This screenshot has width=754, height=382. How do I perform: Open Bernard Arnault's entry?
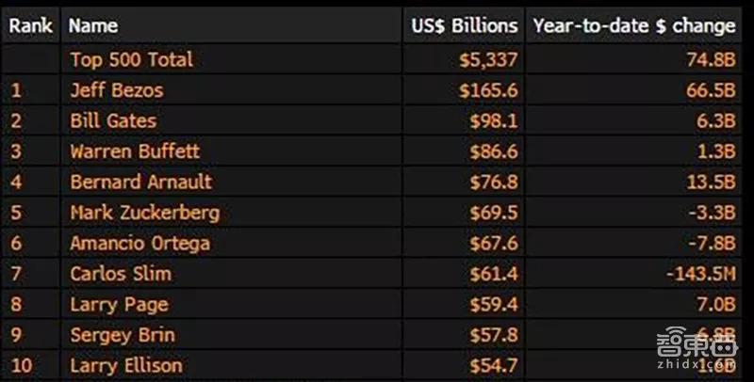pos(140,182)
